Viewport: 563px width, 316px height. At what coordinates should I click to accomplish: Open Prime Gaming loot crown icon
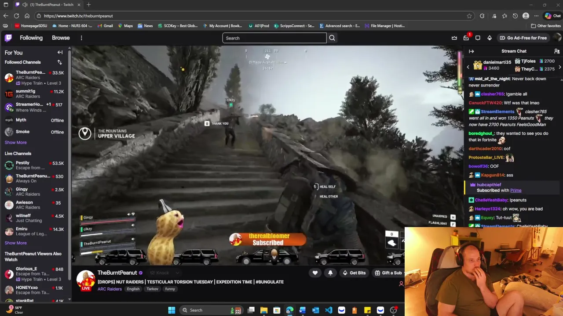click(454, 38)
